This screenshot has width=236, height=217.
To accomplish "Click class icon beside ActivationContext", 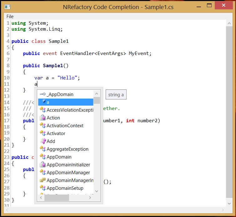I will [43, 125].
